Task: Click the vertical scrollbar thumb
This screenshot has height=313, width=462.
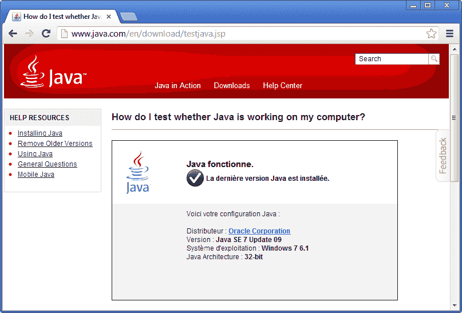Action: click(455, 118)
